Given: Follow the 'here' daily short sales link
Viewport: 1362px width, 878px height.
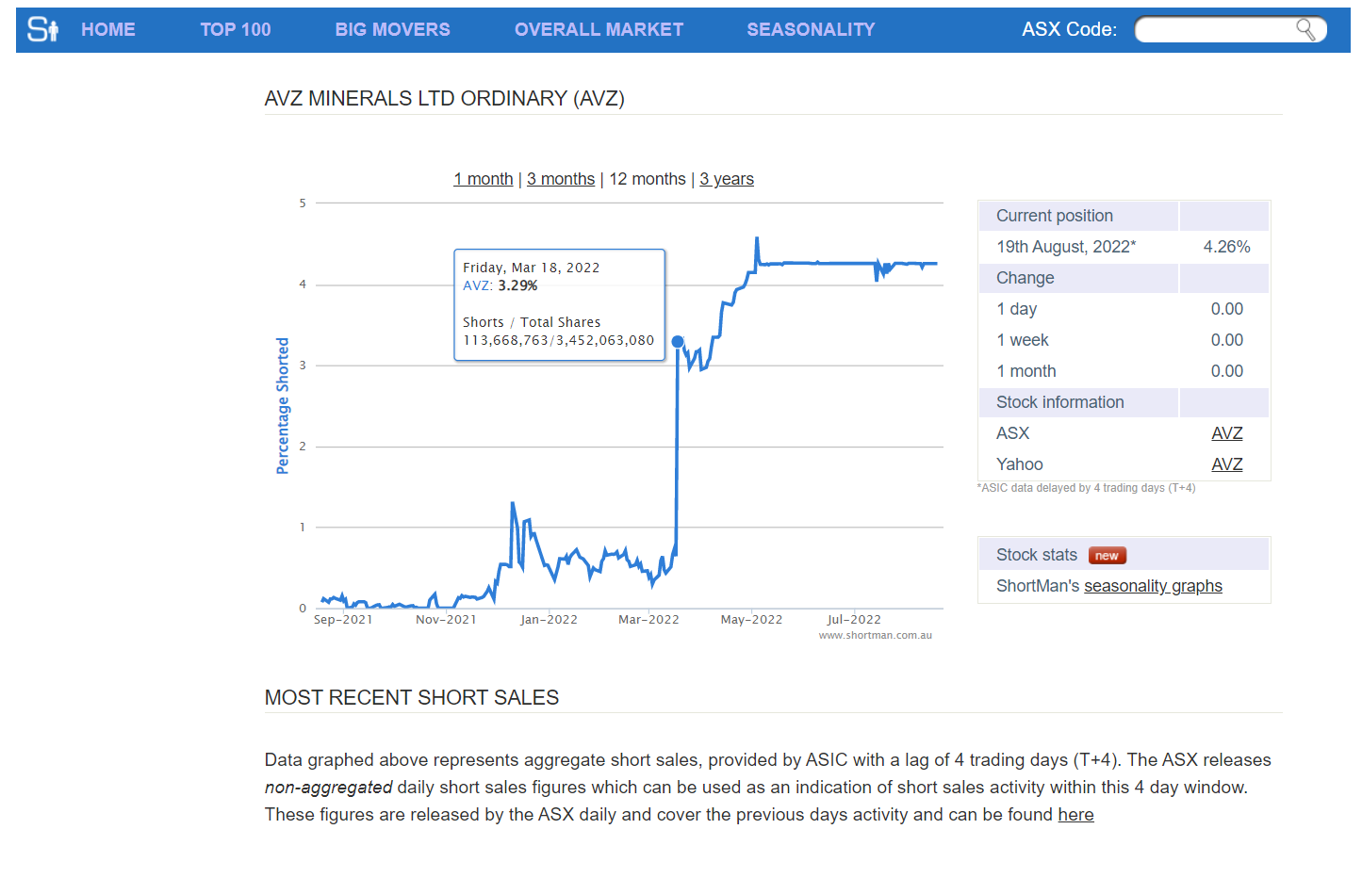Looking at the screenshot, I should coord(1075,815).
